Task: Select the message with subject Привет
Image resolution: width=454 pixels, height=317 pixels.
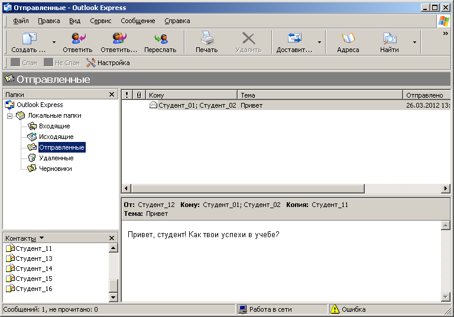Action: (286, 105)
